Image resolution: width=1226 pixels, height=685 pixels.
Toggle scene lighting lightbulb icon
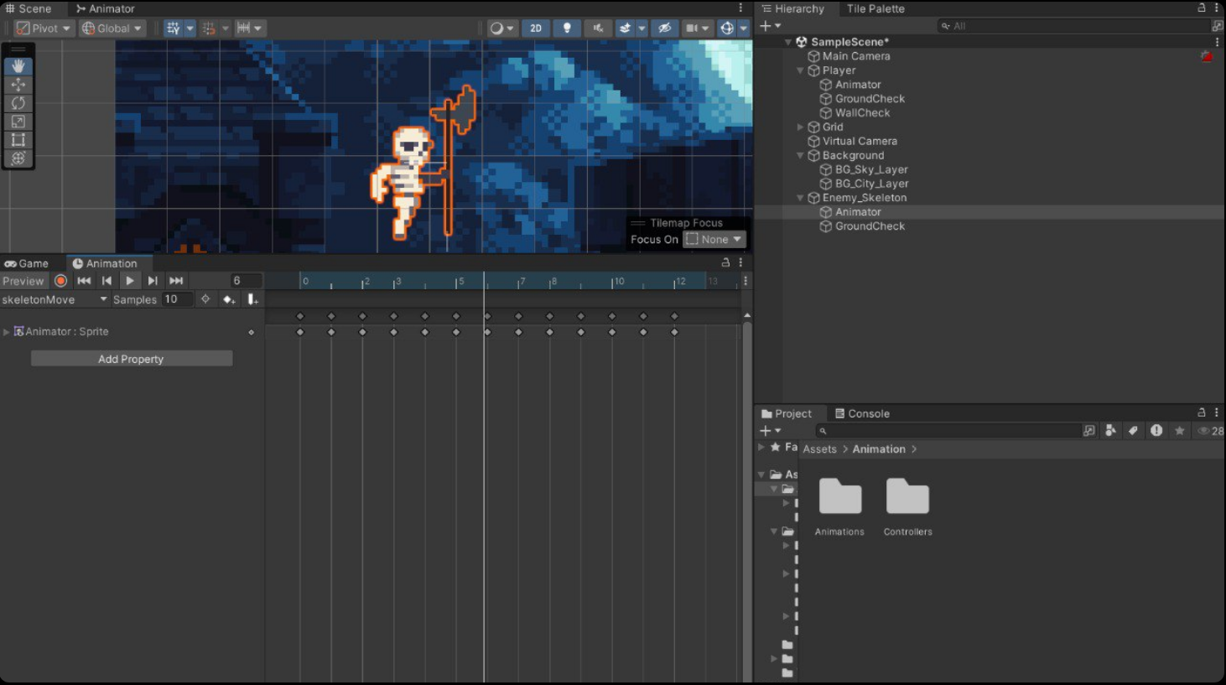(x=567, y=28)
